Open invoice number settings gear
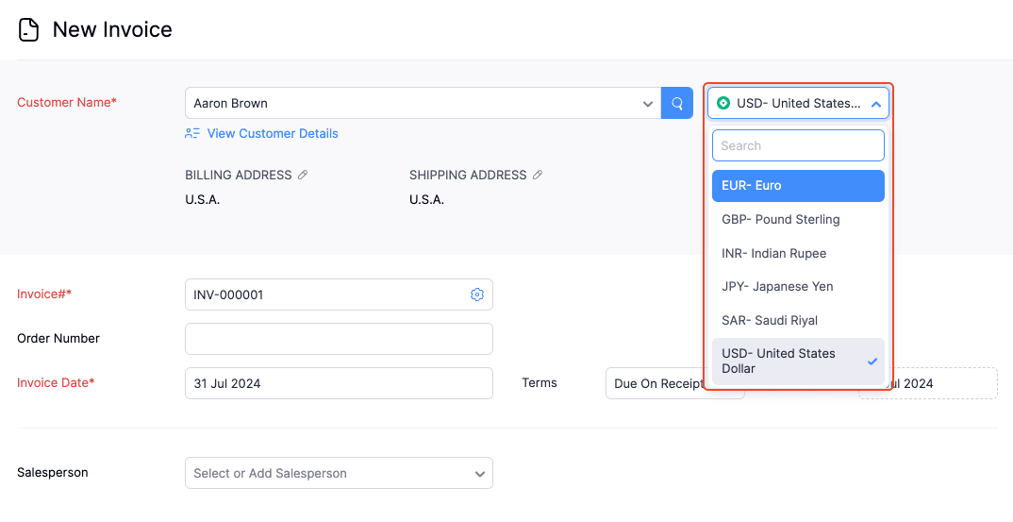 click(476, 295)
